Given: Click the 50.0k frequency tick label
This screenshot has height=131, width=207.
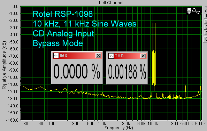Looking at the screenshot, I should [187, 124].
